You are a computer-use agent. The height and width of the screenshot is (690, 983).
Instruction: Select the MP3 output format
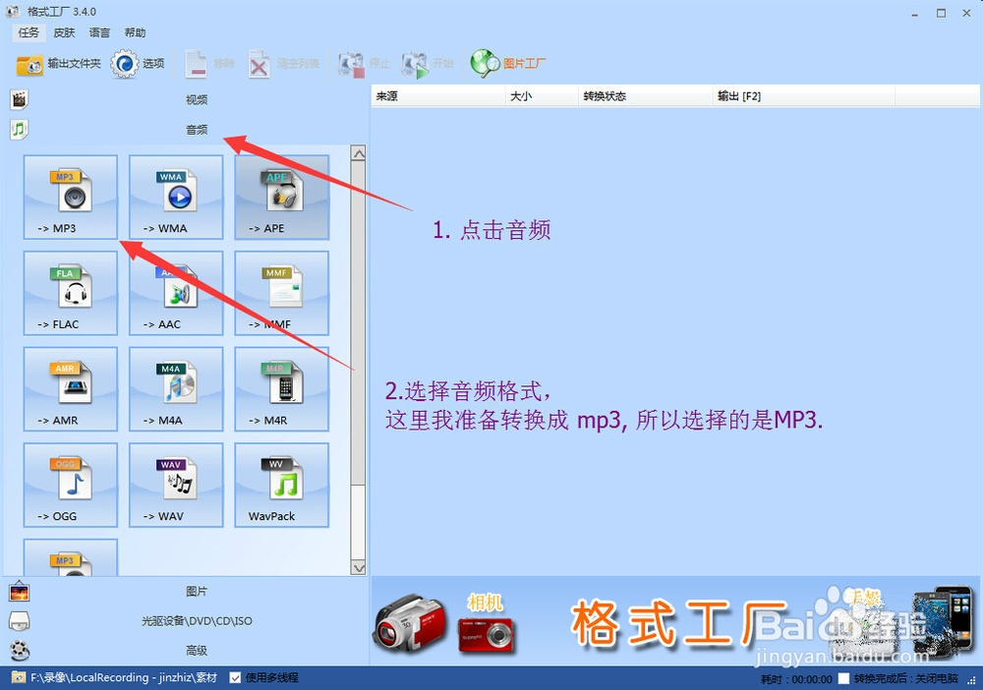pyautogui.click(x=70, y=197)
